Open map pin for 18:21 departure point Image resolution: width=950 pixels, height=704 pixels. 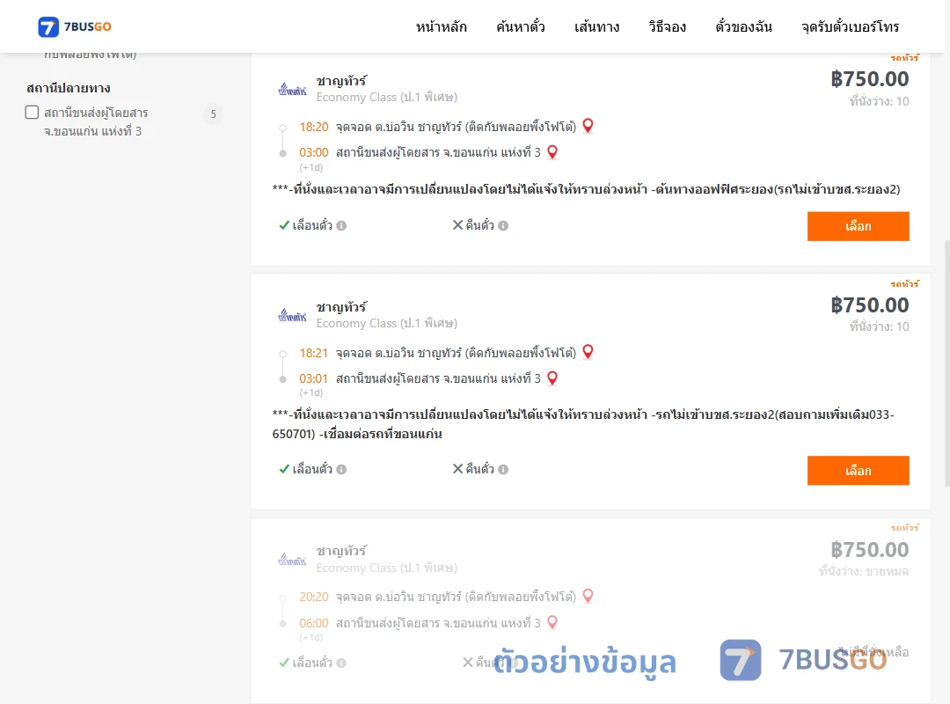coord(588,352)
